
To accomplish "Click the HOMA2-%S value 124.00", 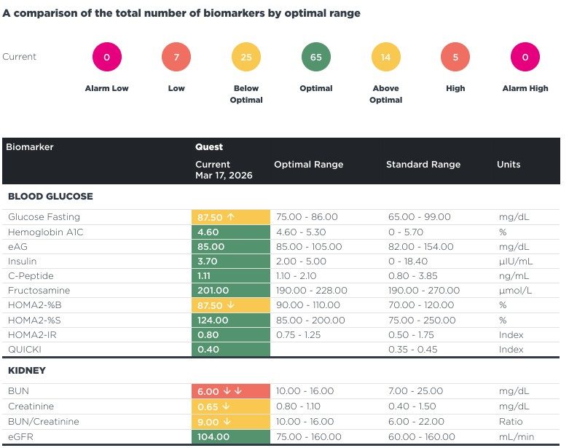I will (x=213, y=321).
